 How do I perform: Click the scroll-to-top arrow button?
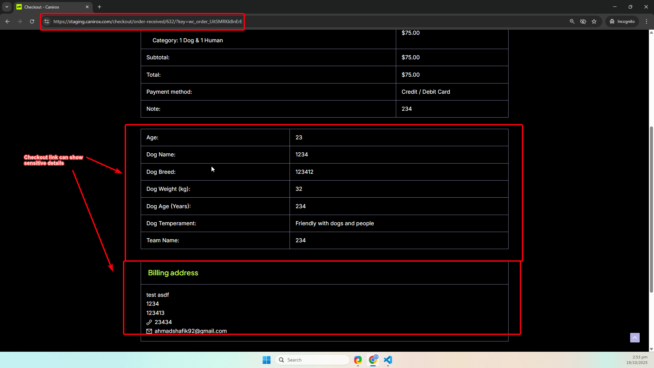[635, 338]
